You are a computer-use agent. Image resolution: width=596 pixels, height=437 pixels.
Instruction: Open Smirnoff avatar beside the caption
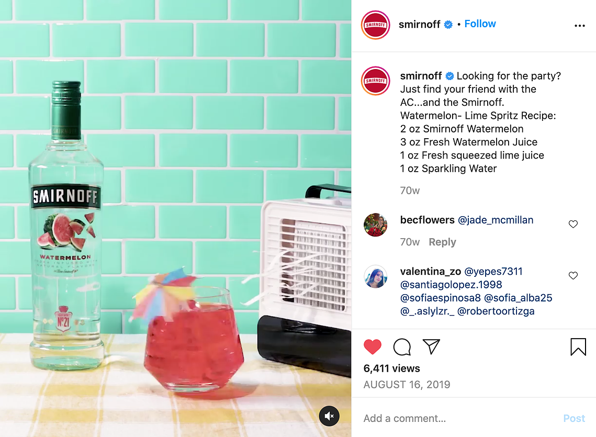(376, 81)
